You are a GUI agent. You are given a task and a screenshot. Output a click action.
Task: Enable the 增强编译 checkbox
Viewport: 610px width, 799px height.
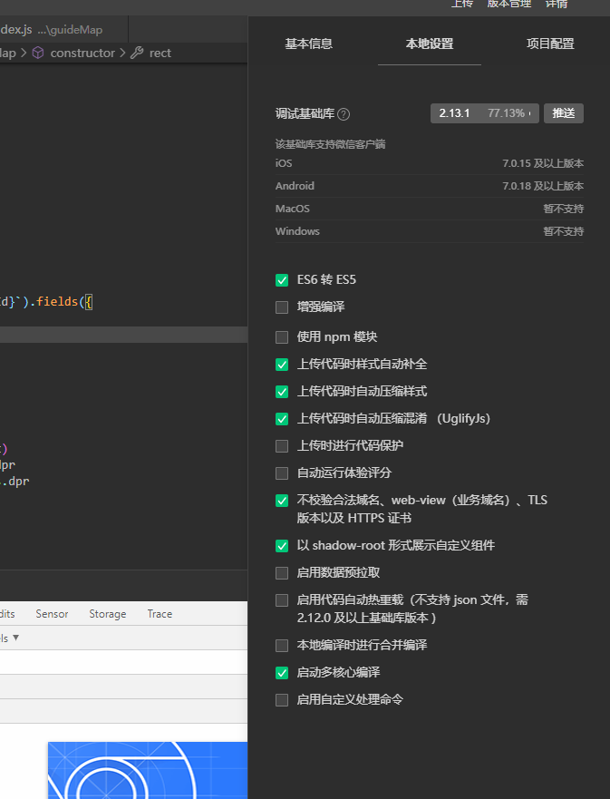282,307
